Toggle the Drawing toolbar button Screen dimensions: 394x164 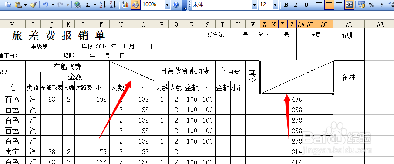135,4
